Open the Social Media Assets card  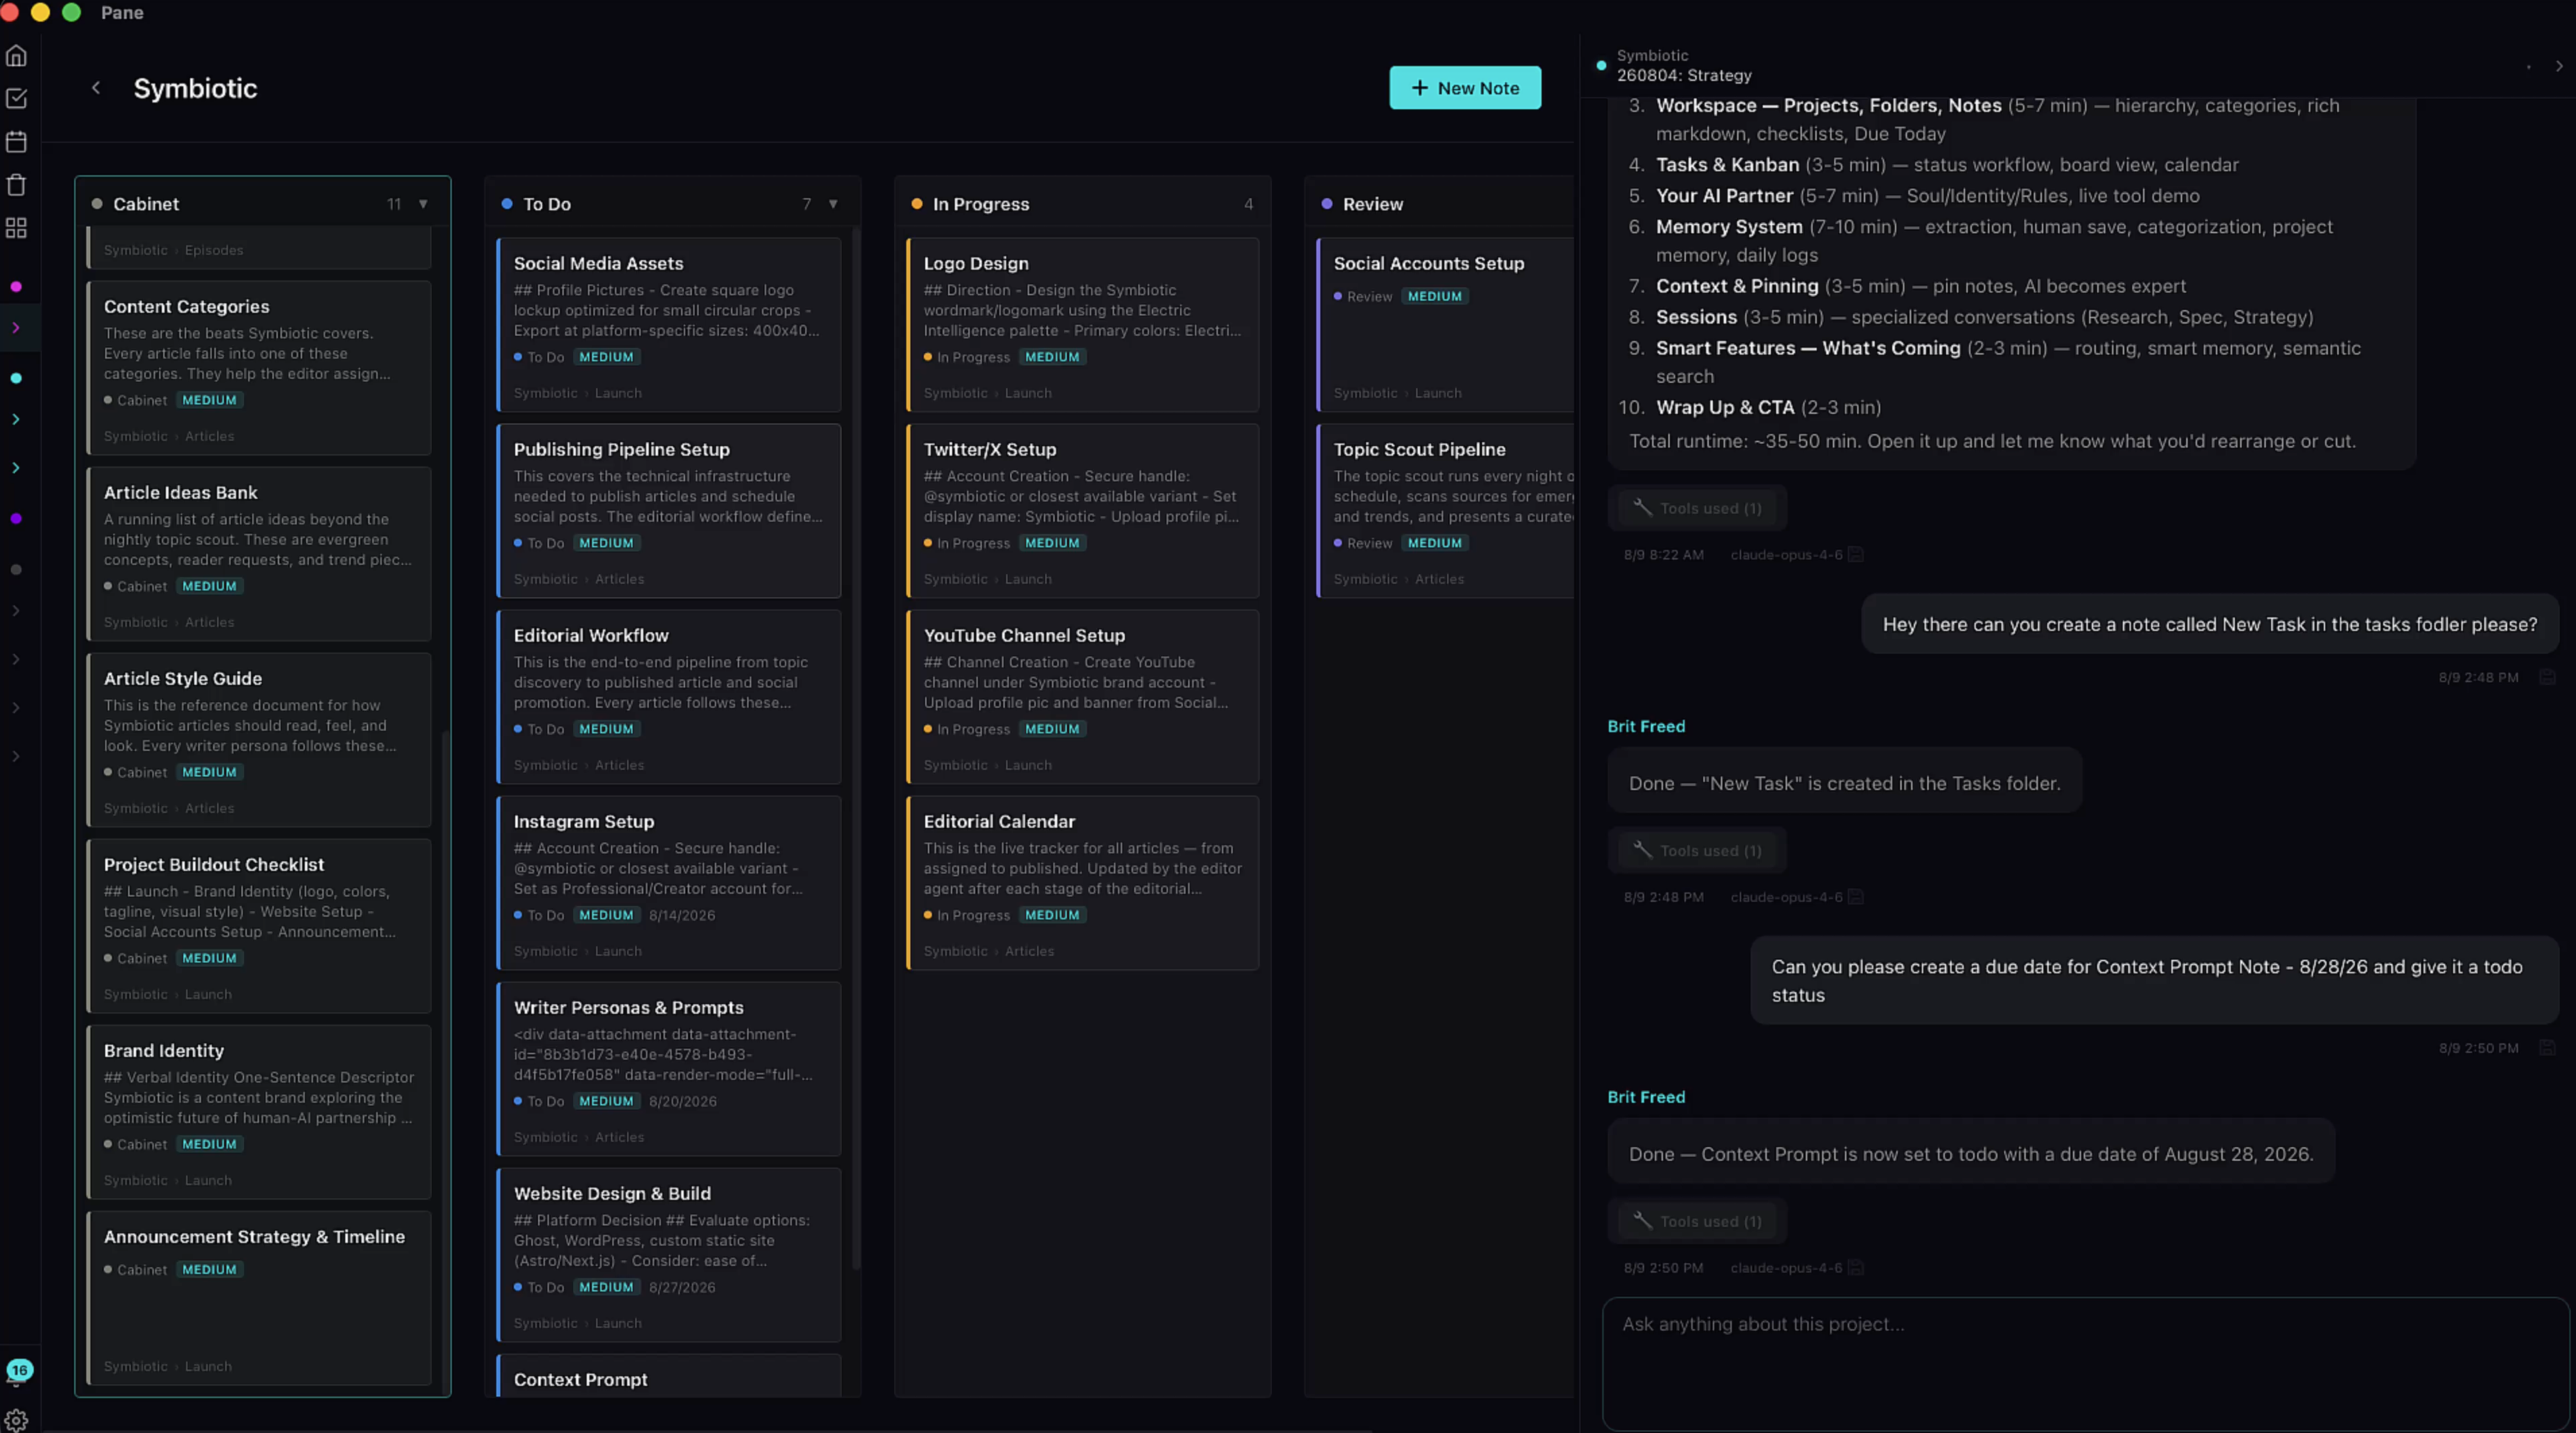pos(669,325)
